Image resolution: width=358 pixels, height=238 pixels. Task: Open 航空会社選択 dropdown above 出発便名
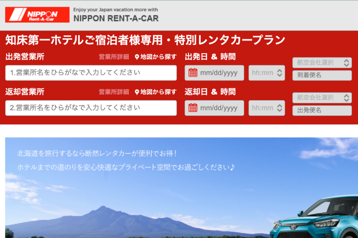click(322, 97)
